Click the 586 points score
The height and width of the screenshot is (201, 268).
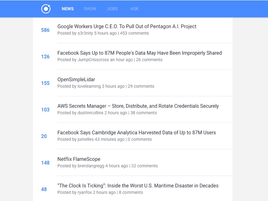[45, 30]
